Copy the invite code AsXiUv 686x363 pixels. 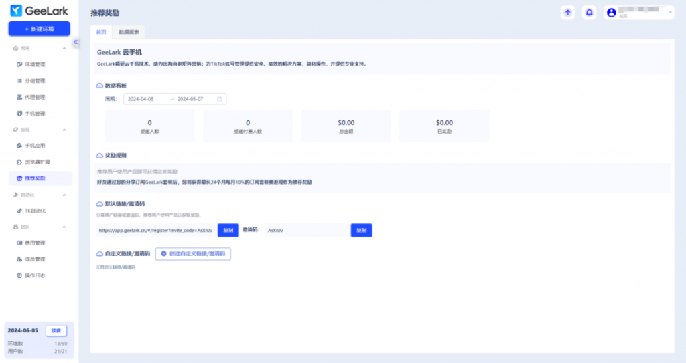(x=361, y=230)
